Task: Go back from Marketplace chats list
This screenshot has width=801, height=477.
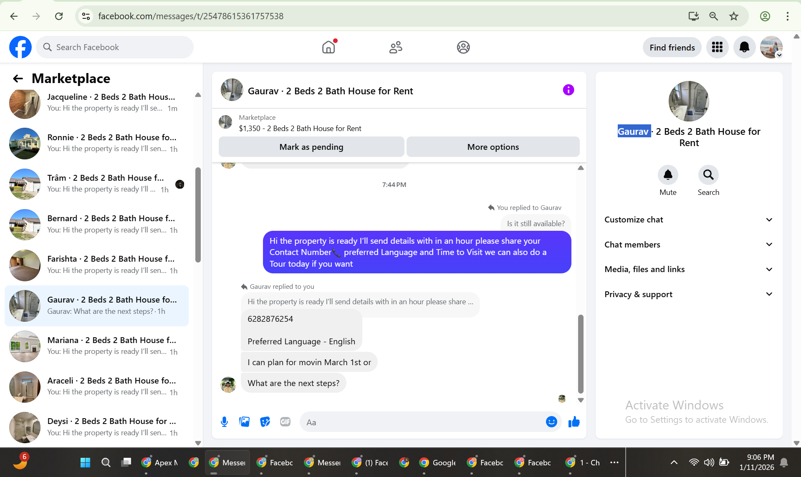Action: point(18,78)
